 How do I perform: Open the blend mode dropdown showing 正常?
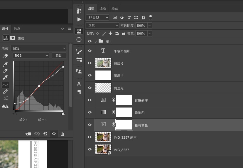pyautogui.click(x=103, y=26)
